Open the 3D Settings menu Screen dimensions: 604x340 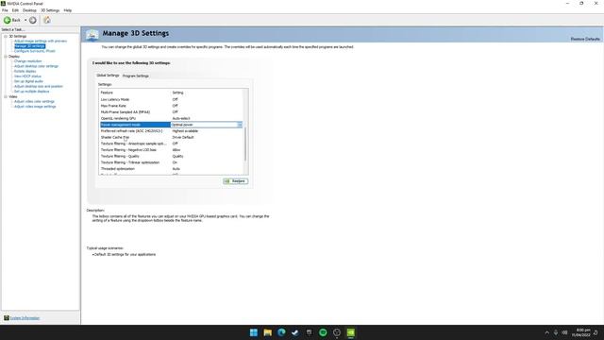pos(50,10)
